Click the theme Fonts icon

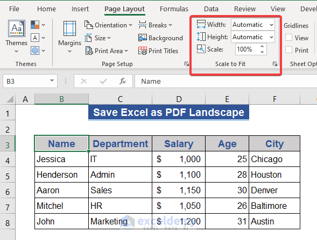click(35, 38)
